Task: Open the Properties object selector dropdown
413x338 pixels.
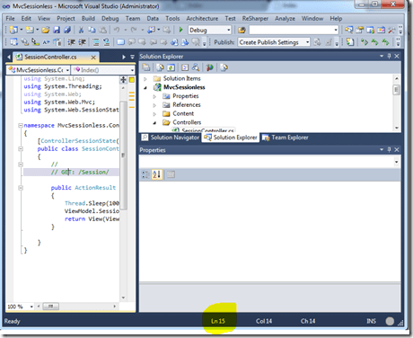Action: (x=396, y=162)
